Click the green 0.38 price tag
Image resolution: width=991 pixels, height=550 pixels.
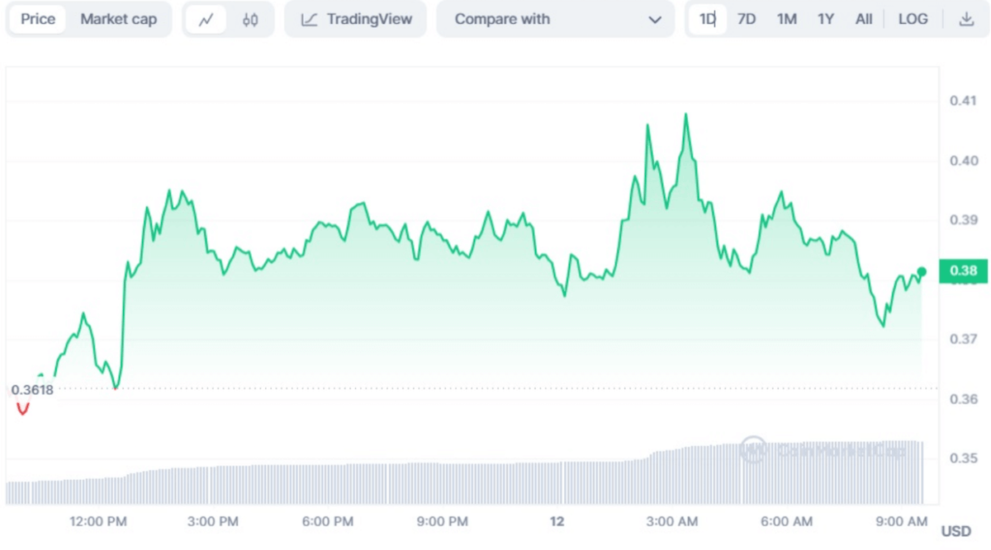(x=963, y=270)
